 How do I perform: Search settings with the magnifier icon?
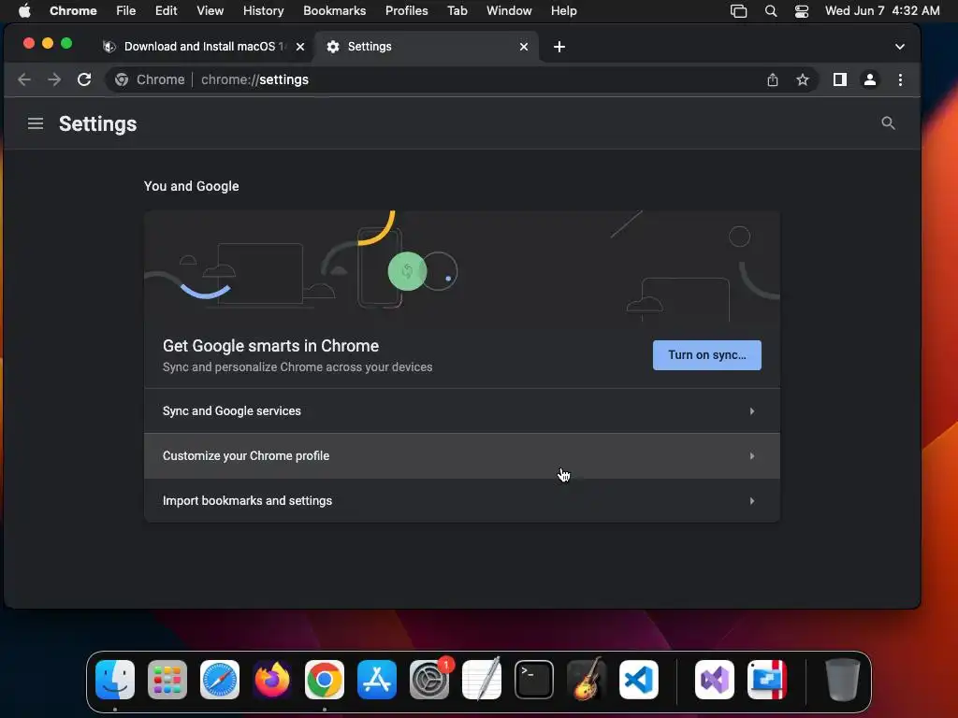click(x=888, y=123)
